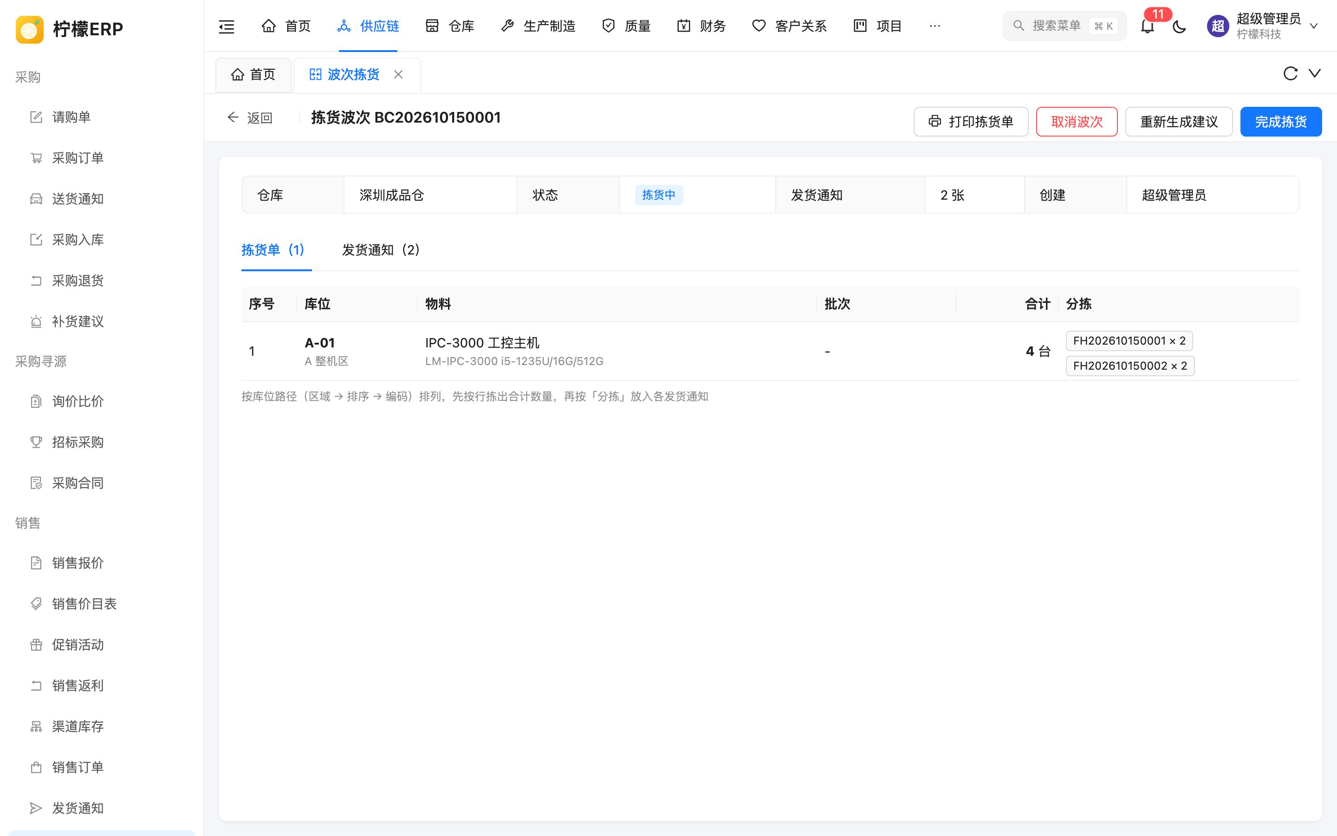Open 补货建议 sidebar item
The width and height of the screenshot is (1337, 836).
click(102, 322)
